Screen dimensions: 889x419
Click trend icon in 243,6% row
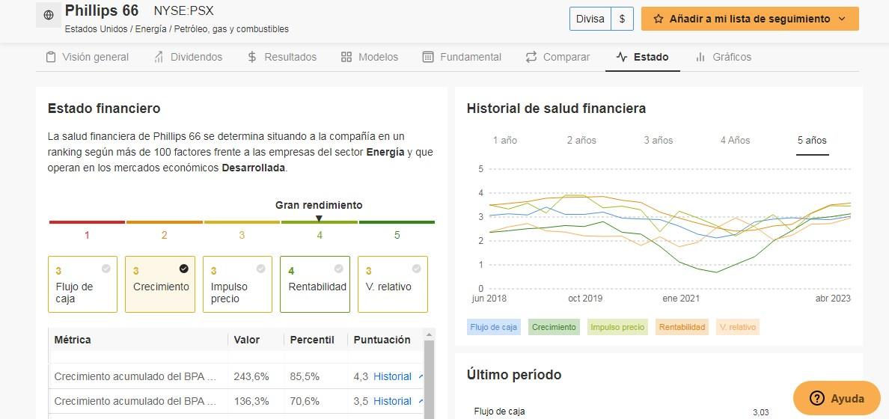click(420, 376)
